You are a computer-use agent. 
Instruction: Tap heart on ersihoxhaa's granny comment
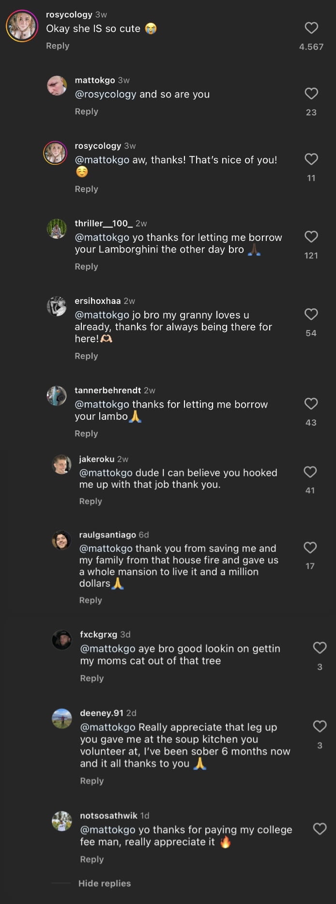(x=311, y=314)
